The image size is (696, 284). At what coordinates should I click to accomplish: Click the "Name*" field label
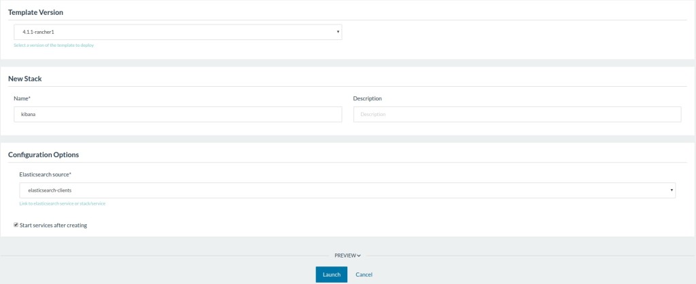point(22,98)
